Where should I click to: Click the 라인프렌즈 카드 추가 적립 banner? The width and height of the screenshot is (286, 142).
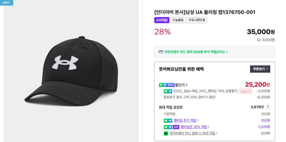196,52
